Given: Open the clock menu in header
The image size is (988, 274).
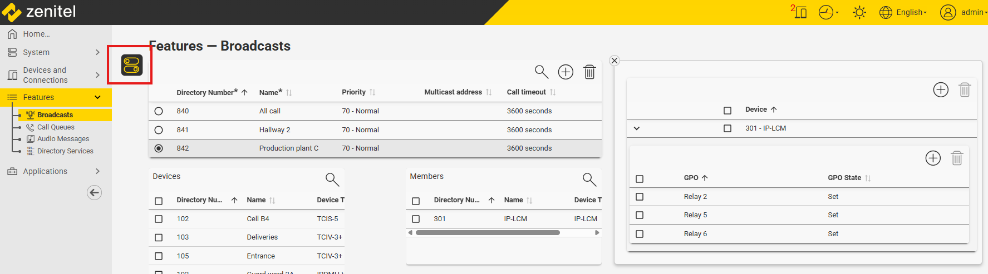Looking at the screenshot, I should (828, 12).
